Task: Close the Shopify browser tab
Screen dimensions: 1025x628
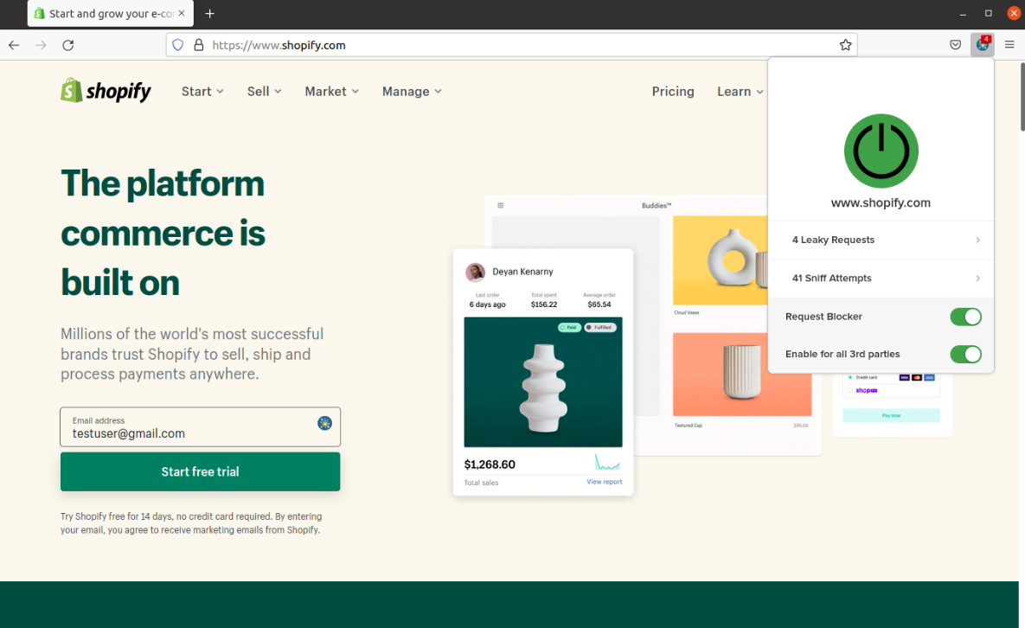Action: (x=182, y=13)
